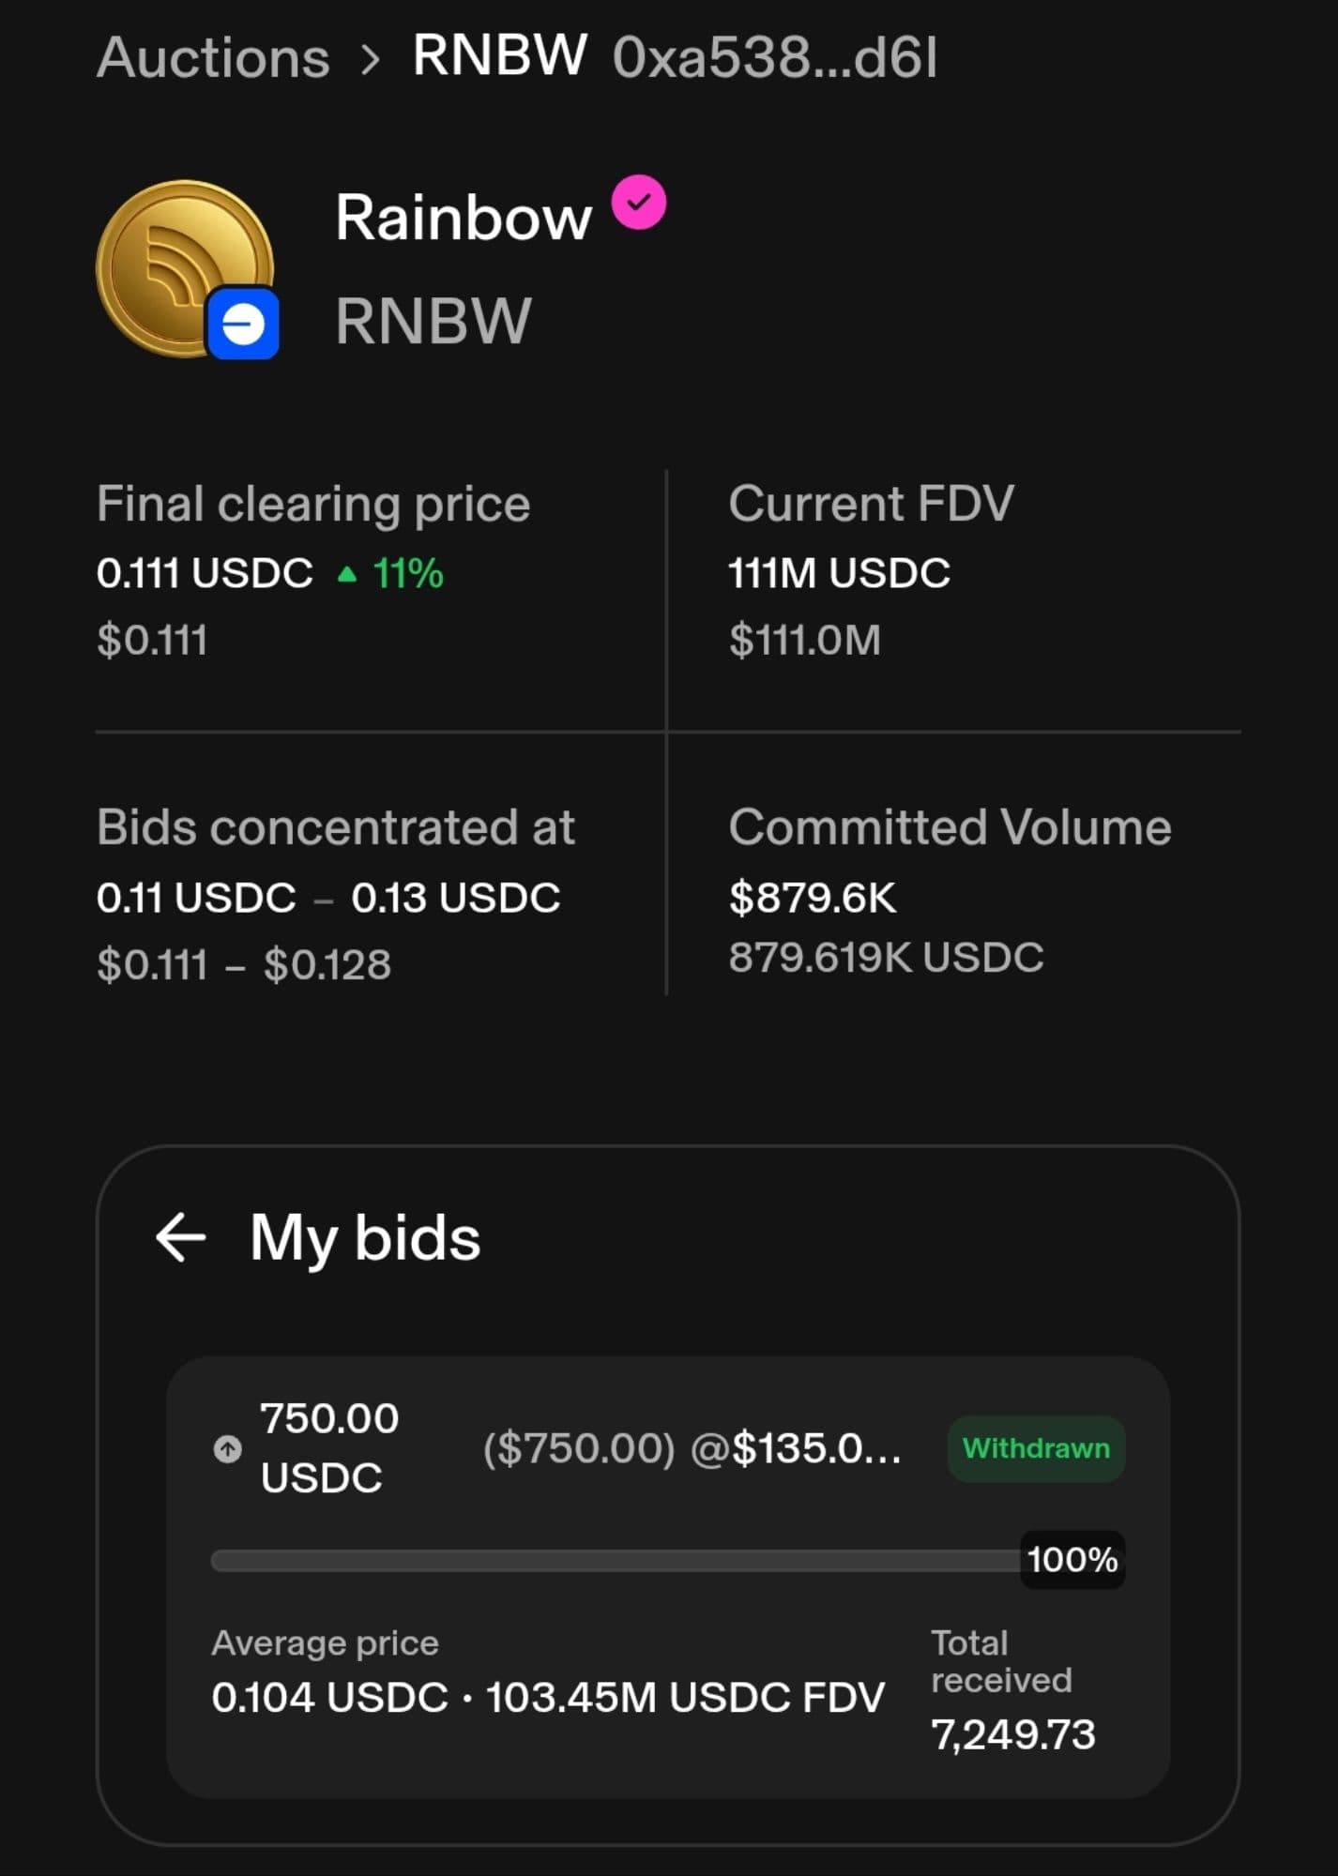Click the 100% label on the bid progress bar
The height and width of the screenshot is (1876, 1338).
tap(1072, 1560)
